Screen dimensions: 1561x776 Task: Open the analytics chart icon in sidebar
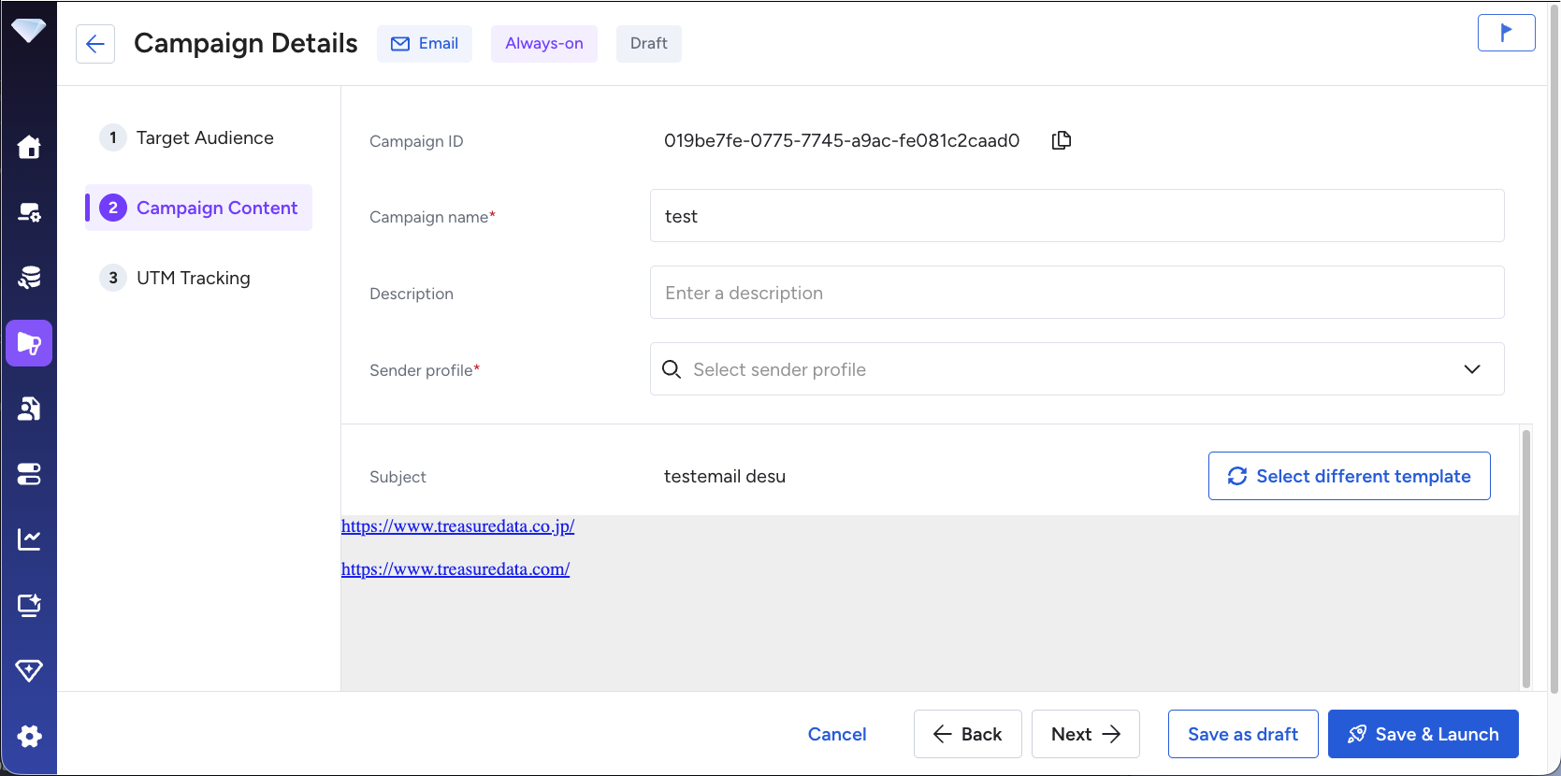(29, 539)
